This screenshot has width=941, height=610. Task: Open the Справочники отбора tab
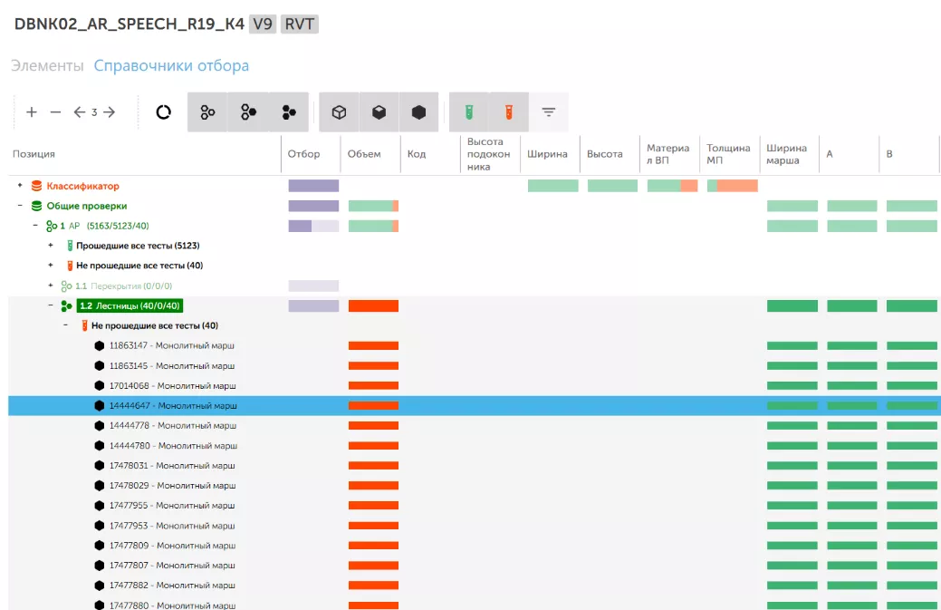coord(171,65)
